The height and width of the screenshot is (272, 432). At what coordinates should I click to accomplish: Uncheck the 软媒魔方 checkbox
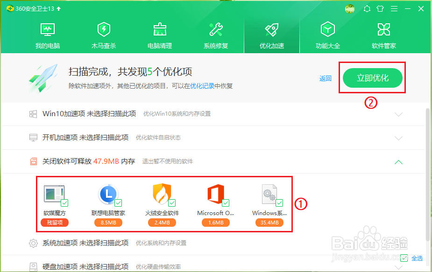click(x=64, y=203)
